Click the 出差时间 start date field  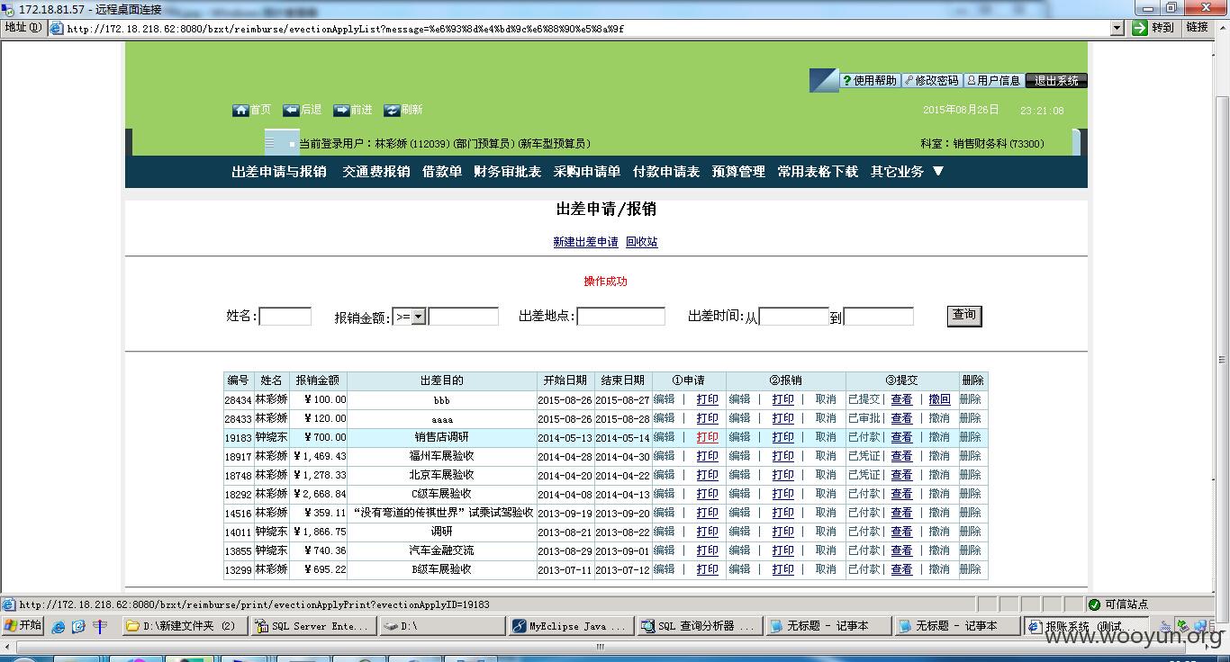pos(794,317)
